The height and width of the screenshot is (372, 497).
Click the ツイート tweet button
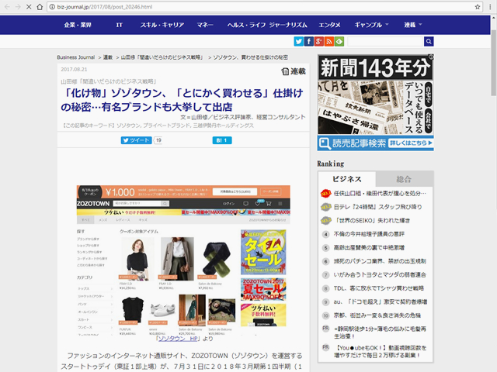click(x=136, y=140)
